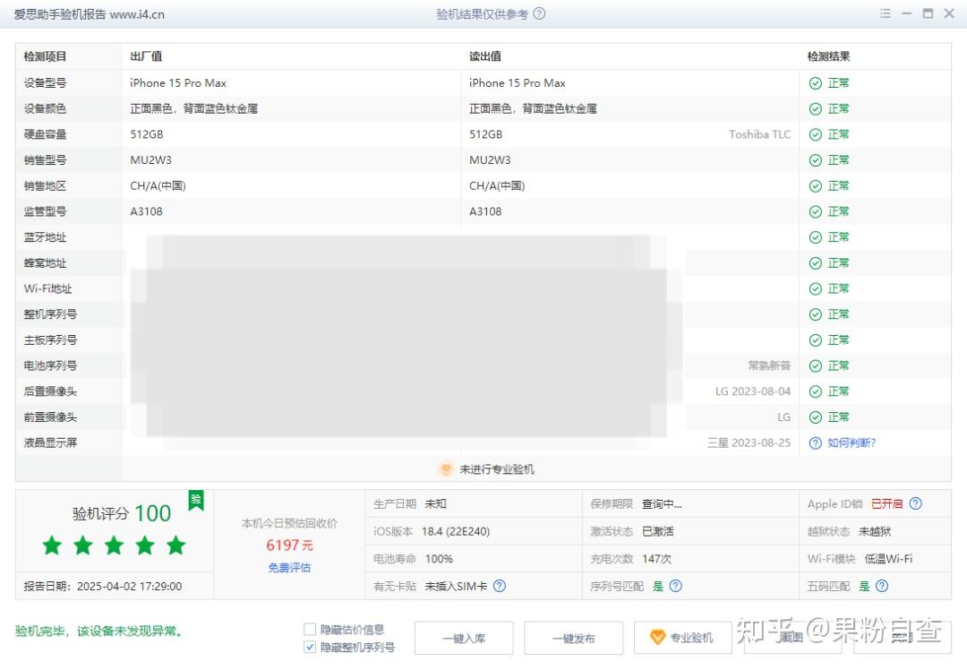Open the 免费评估 link
The width and height of the screenshot is (967, 670).
tap(289, 568)
